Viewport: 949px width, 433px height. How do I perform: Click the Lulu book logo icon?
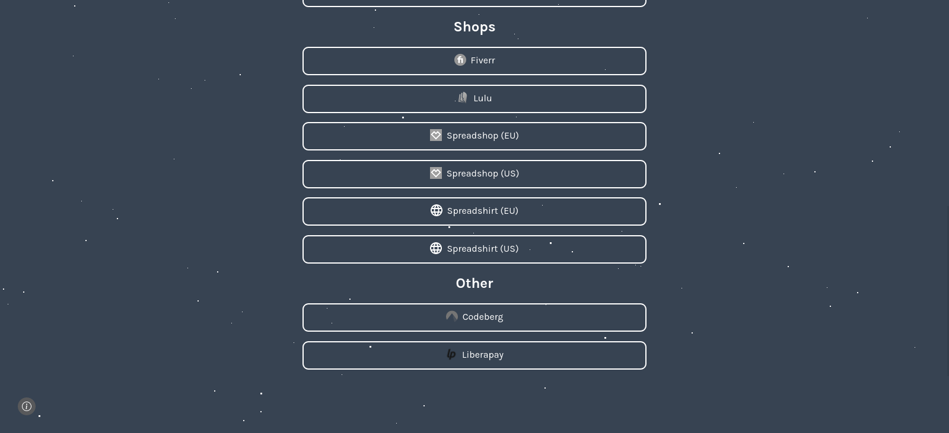[463, 98]
